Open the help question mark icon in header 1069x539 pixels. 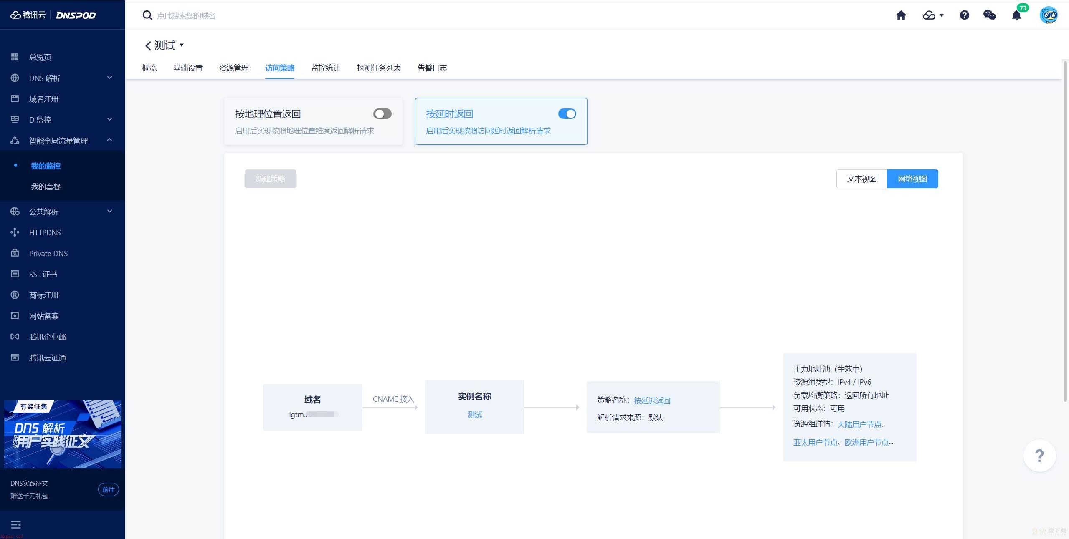point(964,15)
